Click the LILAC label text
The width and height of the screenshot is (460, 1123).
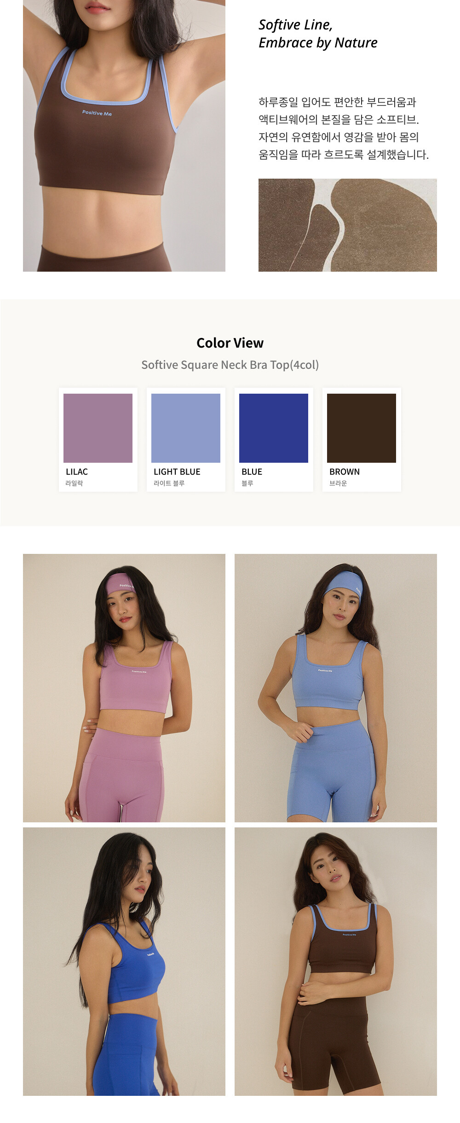(x=77, y=471)
